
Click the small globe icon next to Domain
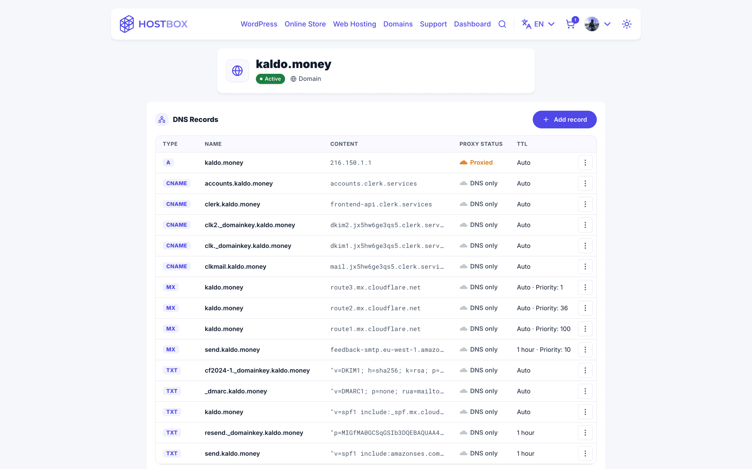[293, 79]
